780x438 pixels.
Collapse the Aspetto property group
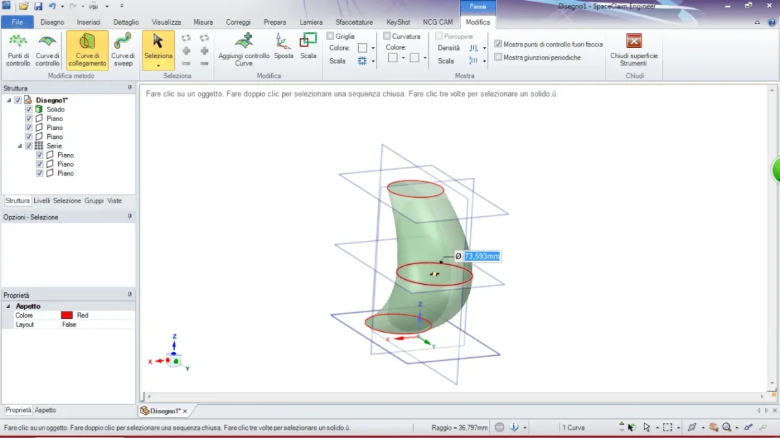(x=8, y=307)
